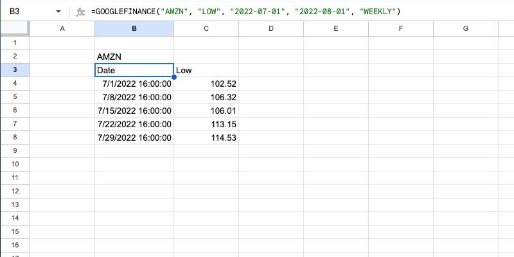Click the blue fill handle on cell B3
The width and height of the screenshot is (514, 257).
[x=173, y=76]
